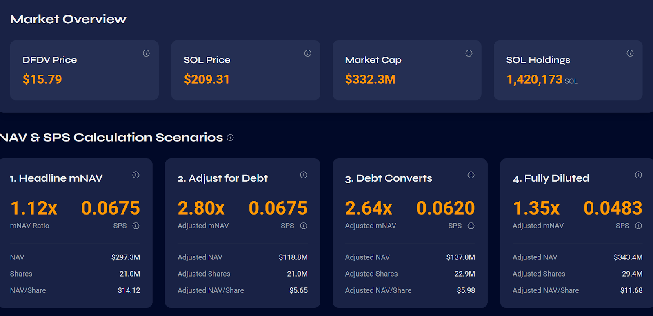Image resolution: width=653 pixels, height=316 pixels.
Task: Click the NAV & SPS Calculation Scenarios info icon
Action: click(x=230, y=138)
